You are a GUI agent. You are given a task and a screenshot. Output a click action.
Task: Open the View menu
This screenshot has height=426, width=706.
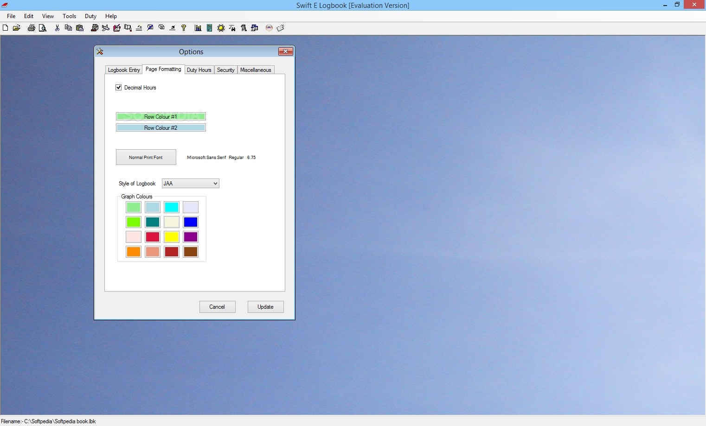[48, 16]
